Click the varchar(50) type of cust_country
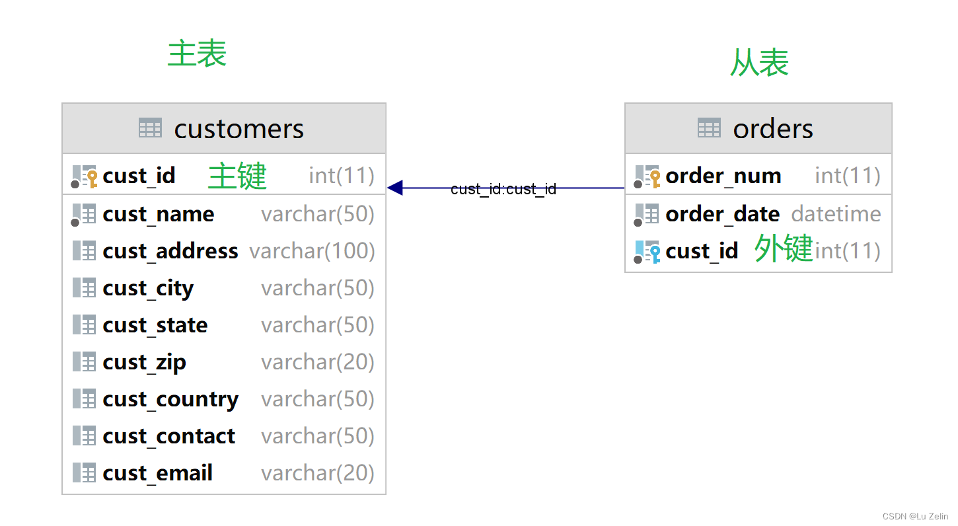 [x=318, y=399]
